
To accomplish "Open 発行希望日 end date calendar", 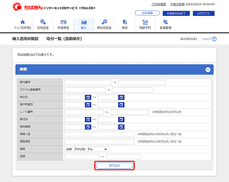I will tap(121, 105).
